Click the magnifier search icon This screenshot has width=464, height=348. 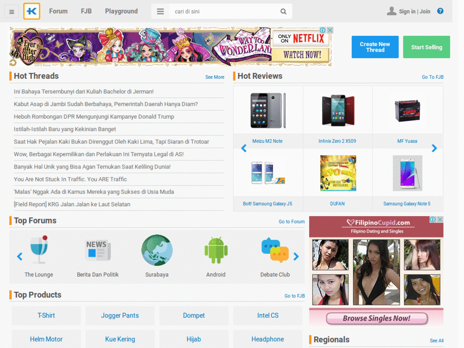point(283,11)
